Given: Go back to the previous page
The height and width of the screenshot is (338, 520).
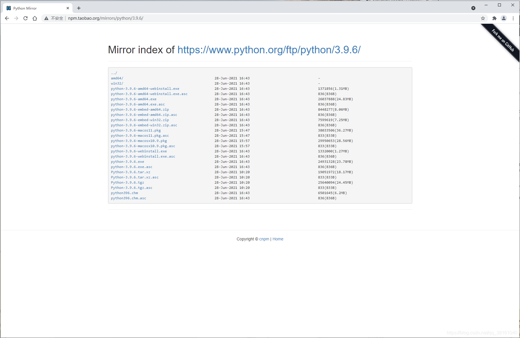Looking at the screenshot, I should click(7, 18).
